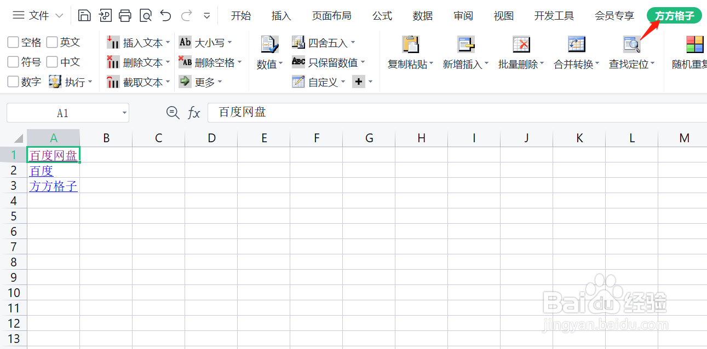This screenshot has width=707, height=349.
Task: Switch to the 会员专享 tab
Action: coord(614,16)
